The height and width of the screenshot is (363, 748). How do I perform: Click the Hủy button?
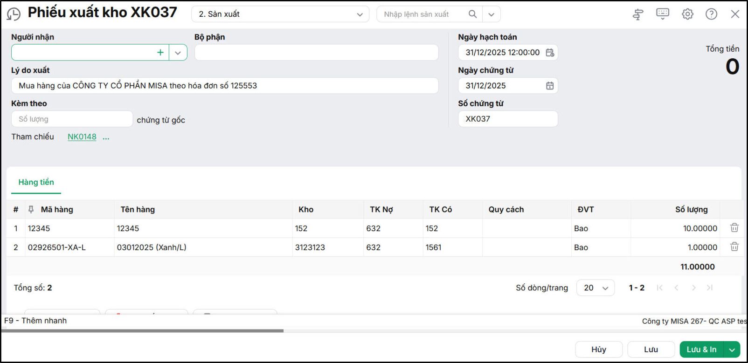(599, 349)
